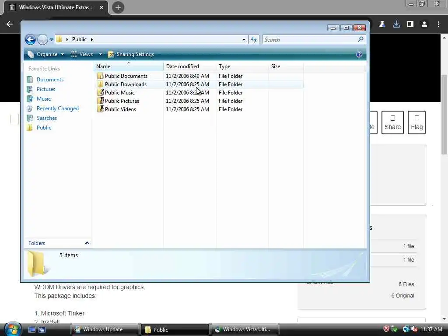Click network tray icon
The image size is (448, 336).
pos(406,329)
